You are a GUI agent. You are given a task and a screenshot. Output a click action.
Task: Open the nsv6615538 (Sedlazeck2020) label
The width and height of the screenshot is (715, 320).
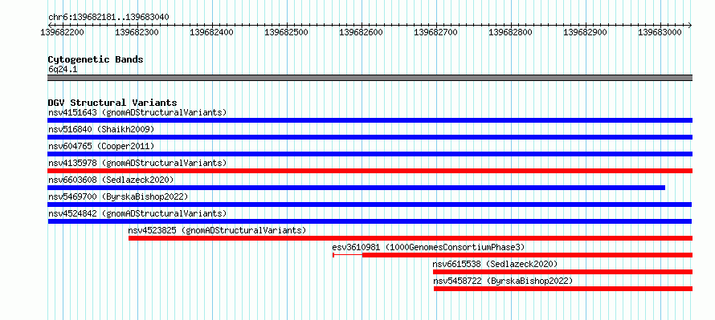[x=495, y=264]
